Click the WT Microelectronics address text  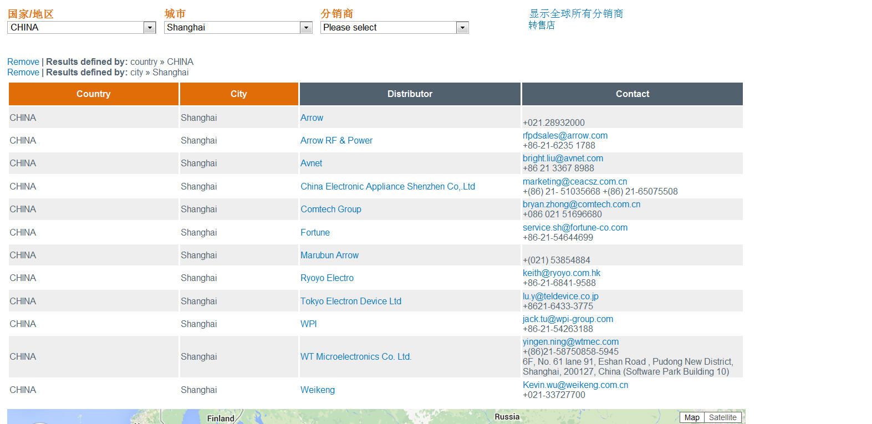coord(628,366)
